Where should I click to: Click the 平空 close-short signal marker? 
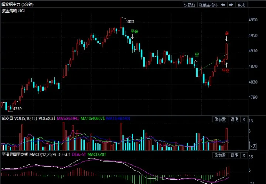tap(226, 70)
